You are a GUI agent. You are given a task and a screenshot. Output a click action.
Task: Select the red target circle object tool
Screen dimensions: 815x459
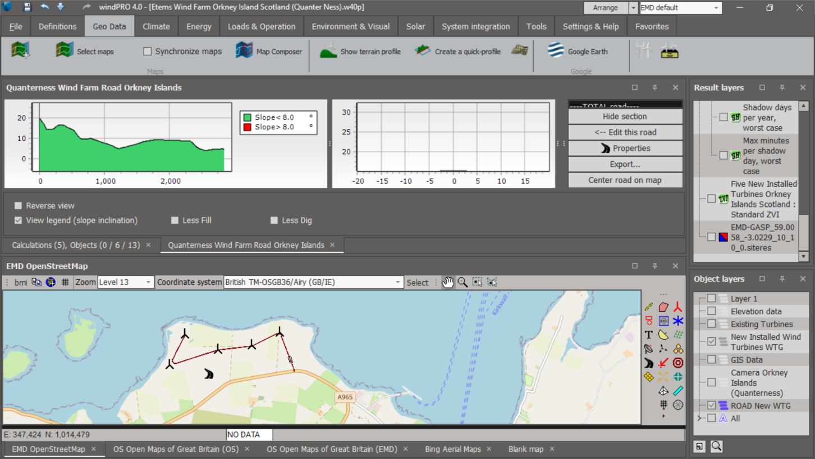point(678,363)
